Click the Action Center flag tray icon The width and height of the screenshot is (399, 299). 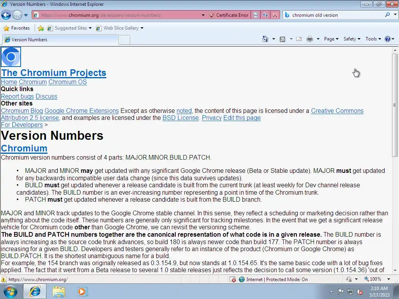pyautogui.click(x=341, y=292)
